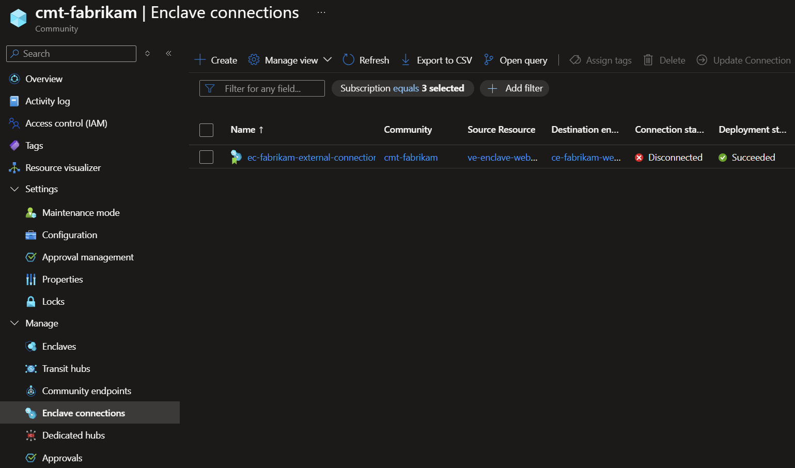
Task: Collapse the Manage section
Action: coord(14,323)
